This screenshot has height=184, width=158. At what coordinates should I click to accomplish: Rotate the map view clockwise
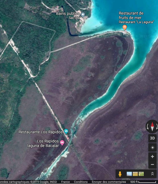157,126
